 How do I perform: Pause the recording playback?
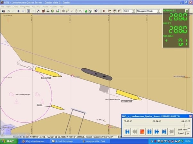click(149, 131)
